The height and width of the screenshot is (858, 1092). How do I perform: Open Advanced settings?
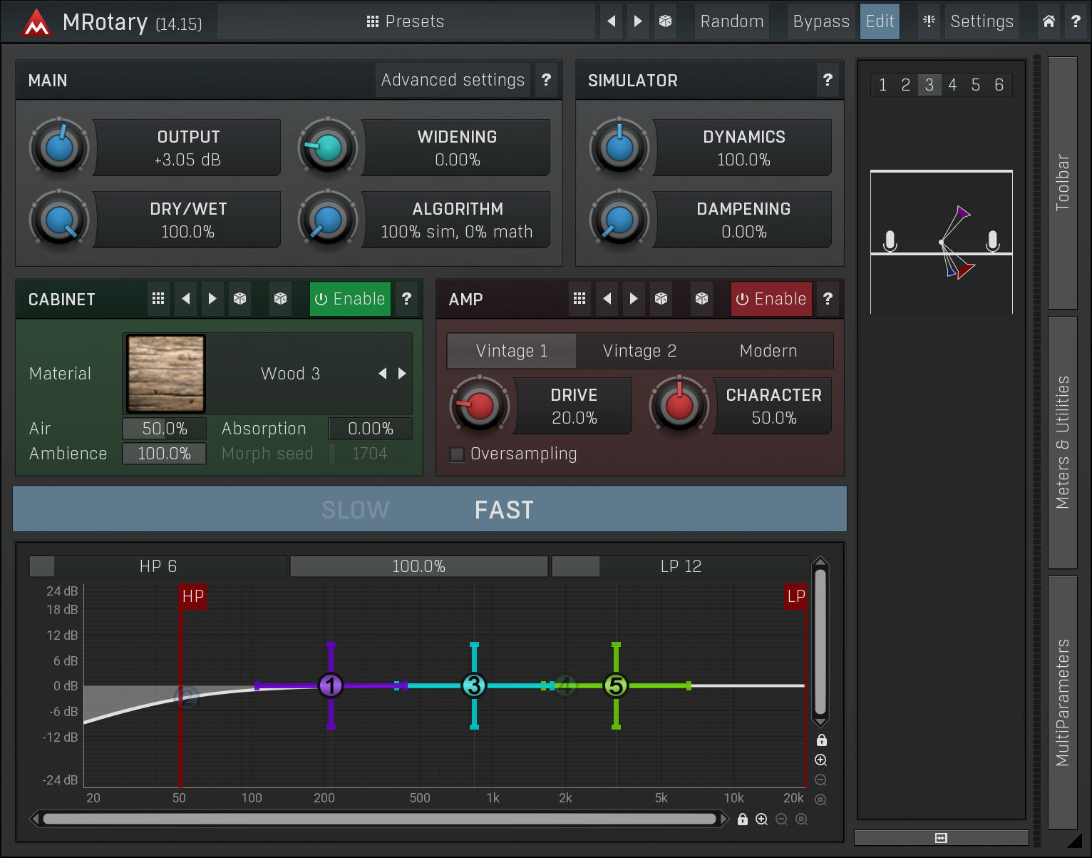[453, 80]
